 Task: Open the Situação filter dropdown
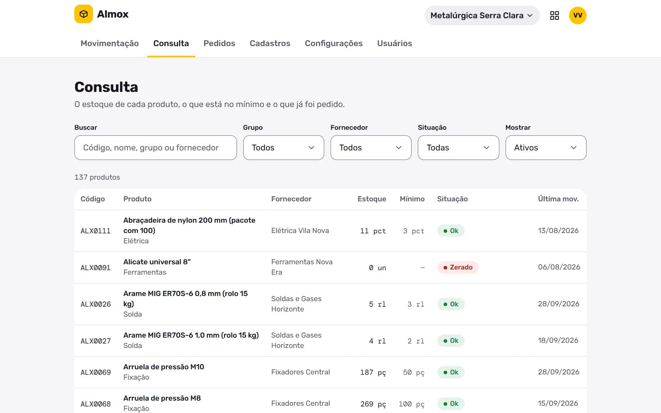pos(458,148)
